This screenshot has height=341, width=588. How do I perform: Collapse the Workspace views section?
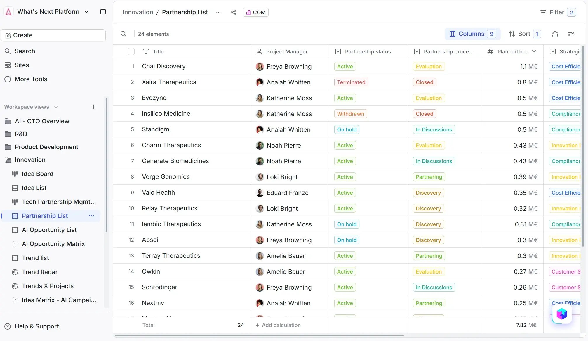[56, 107]
